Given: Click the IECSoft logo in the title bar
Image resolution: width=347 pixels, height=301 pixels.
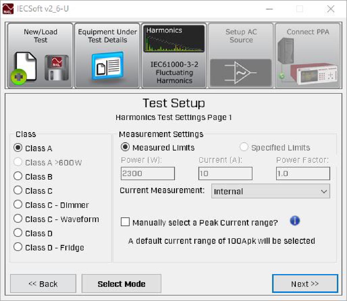Looking at the screenshot, I should tap(8, 8).
